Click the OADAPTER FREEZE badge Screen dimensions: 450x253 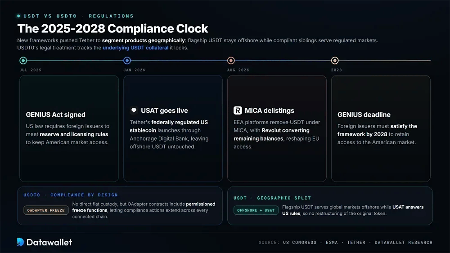tap(46, 210)
